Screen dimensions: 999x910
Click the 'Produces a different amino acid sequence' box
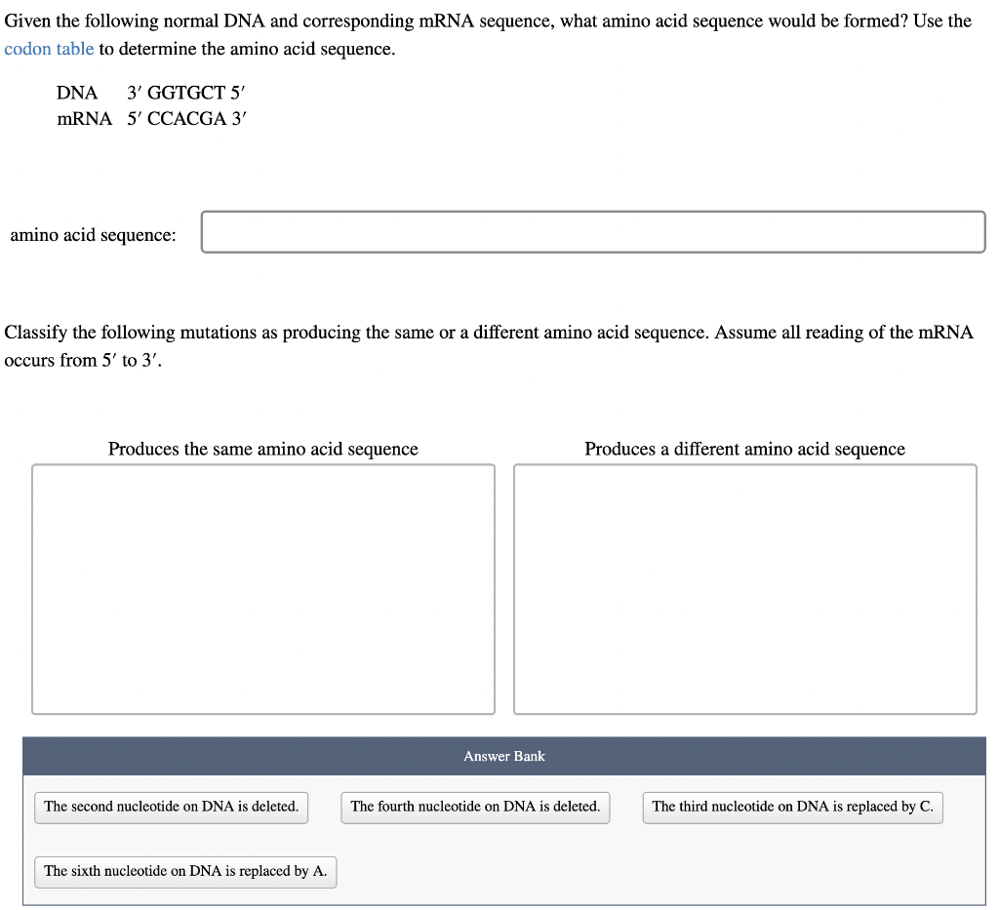pyautogui.click(x=745, y=588)
